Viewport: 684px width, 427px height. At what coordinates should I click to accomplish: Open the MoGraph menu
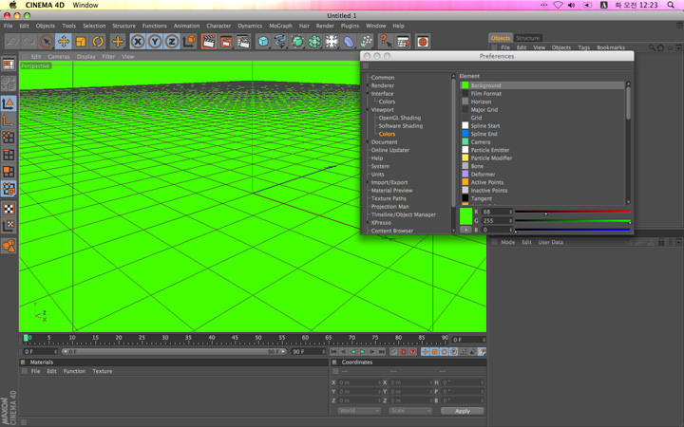pos(280,26)
